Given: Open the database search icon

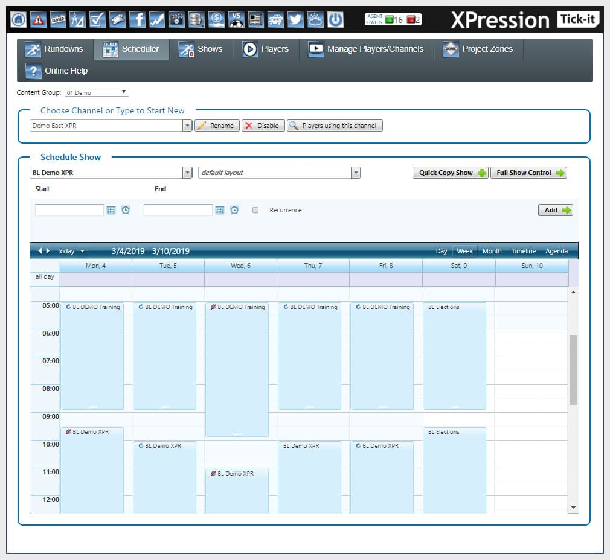Looking at the screenshot, I should pos(196,19).
